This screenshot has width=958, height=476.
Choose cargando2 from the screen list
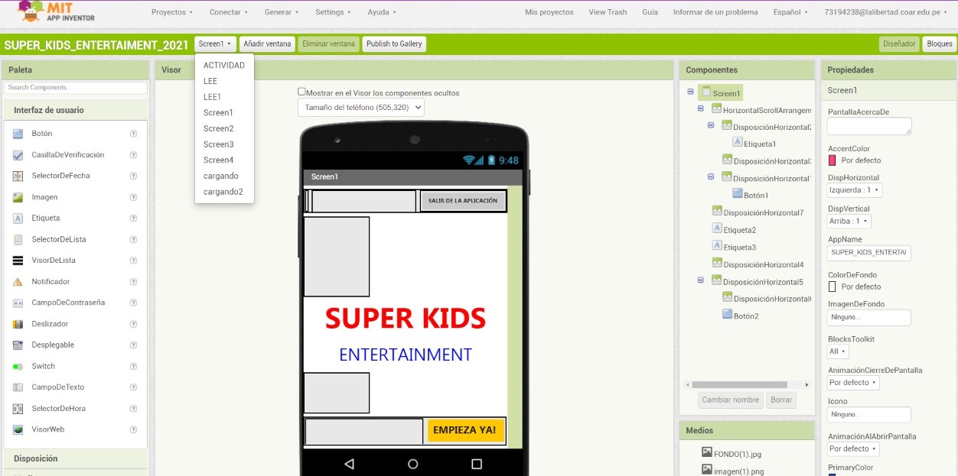223,192
